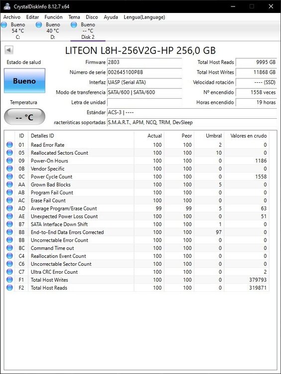Open the Lengua(Language) menu
Image resolution: width=281 pixels, height=374 pixels.
144,17
